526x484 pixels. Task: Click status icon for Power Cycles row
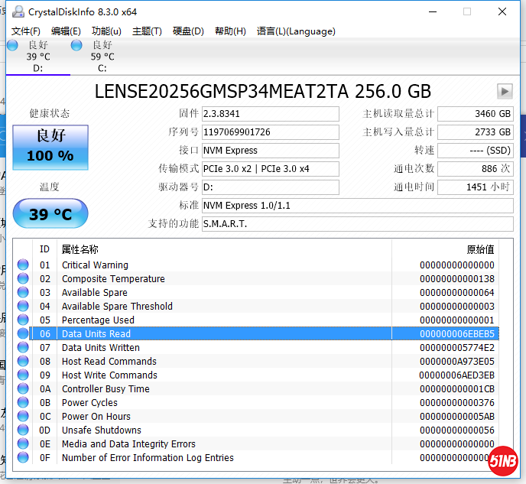[23, 402]
